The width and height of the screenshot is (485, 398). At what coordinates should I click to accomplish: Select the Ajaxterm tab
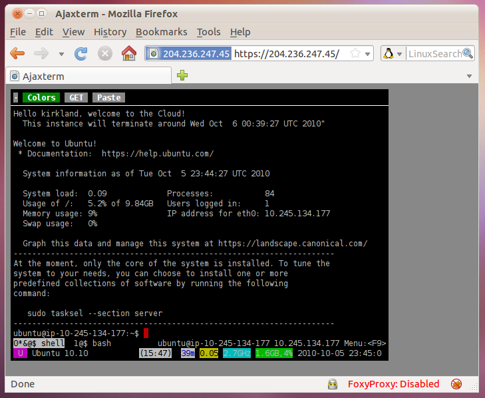click(88, 76)
